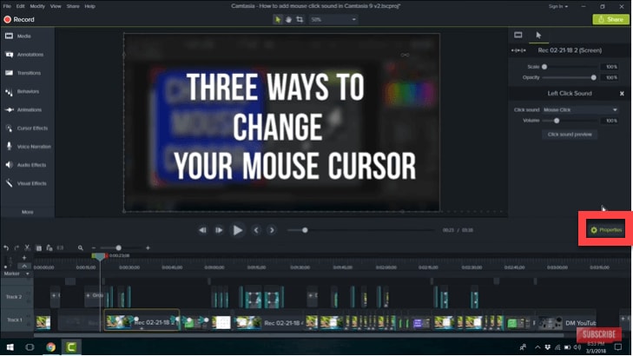Select the pan hand tool
This screenshot has height=356, width=633.
[x=288, y=19]
